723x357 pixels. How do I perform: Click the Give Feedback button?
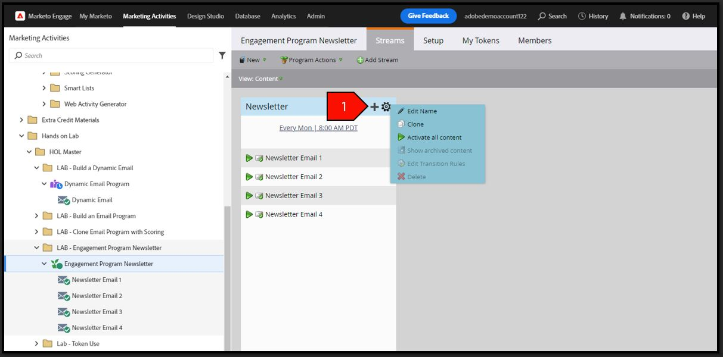point(429,16)
